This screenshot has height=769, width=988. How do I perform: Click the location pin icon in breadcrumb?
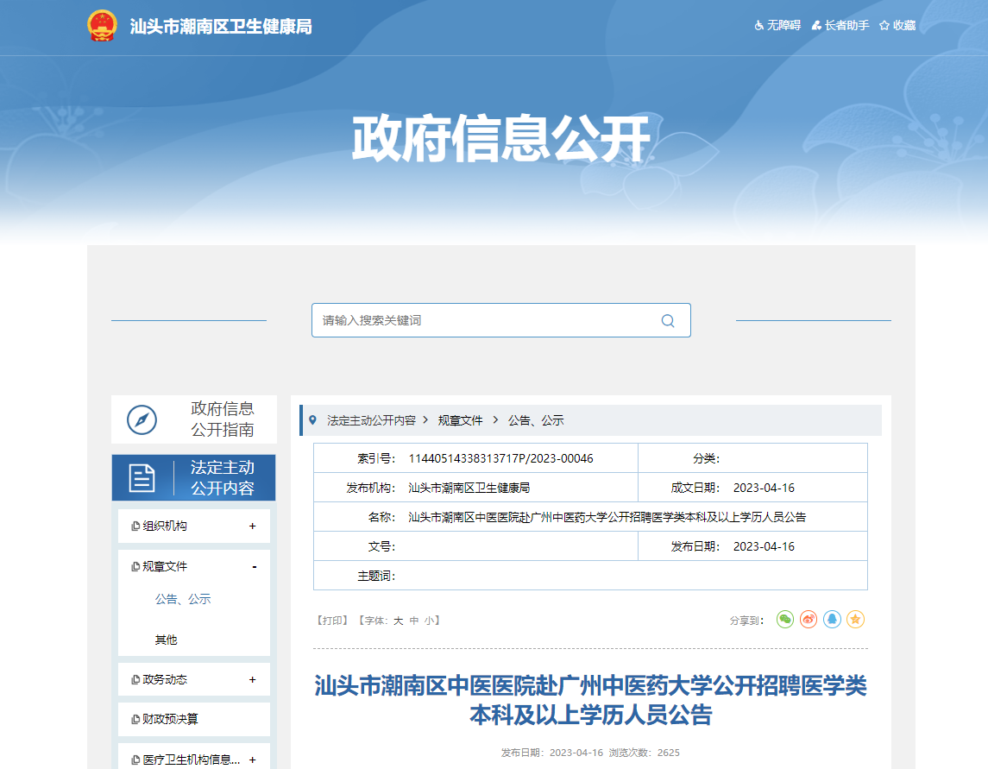coord(312,419)
